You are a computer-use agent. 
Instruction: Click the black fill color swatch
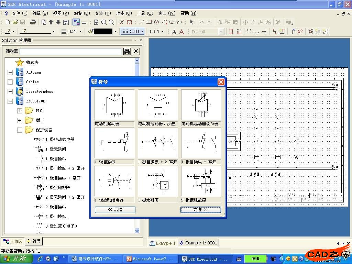(103, 31)
